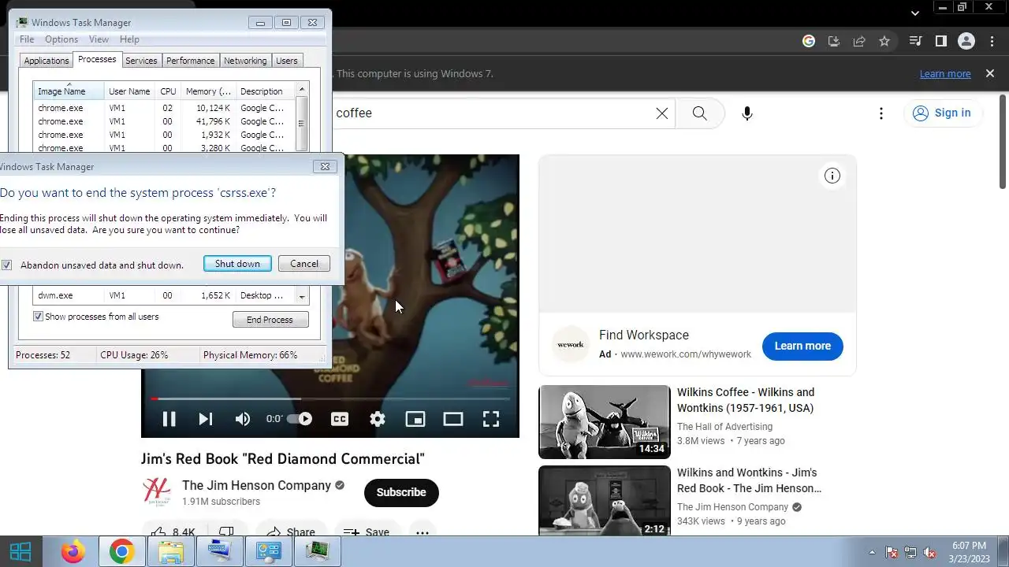Open YouTube settings three-dot menu
This screenshot has height=567, width=1009.
click(881, 113)
